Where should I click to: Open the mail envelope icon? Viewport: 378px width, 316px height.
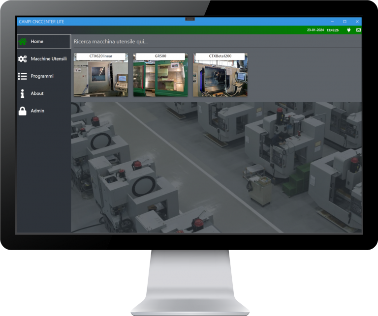358,30
